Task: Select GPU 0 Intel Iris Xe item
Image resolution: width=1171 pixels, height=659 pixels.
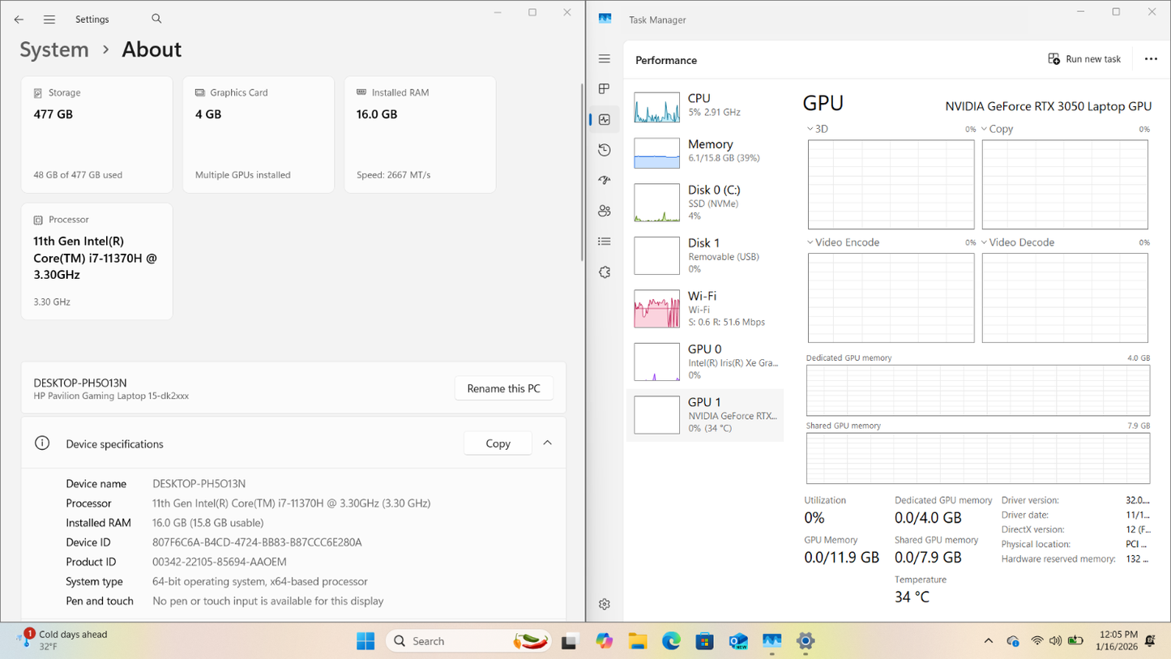Action: click(x=704, y=361)
